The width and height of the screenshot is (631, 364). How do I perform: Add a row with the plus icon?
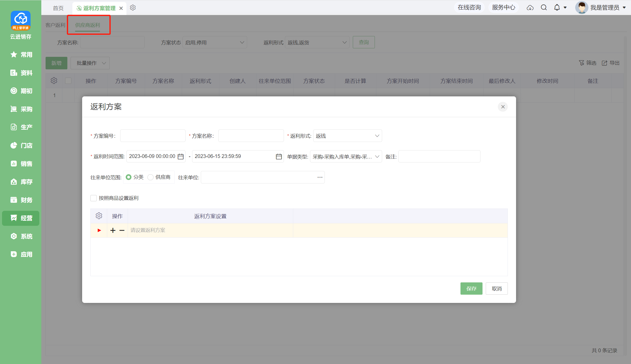coord(113,230)
